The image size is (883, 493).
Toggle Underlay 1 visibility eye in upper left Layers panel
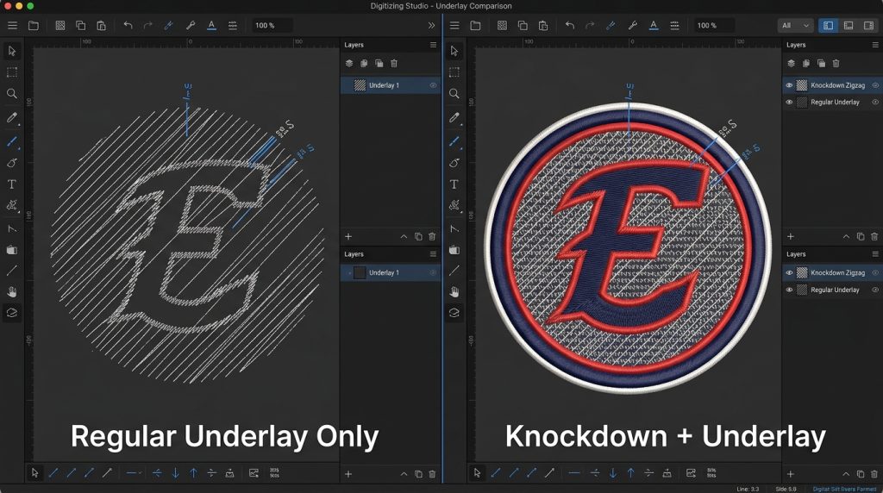point(433,85)
